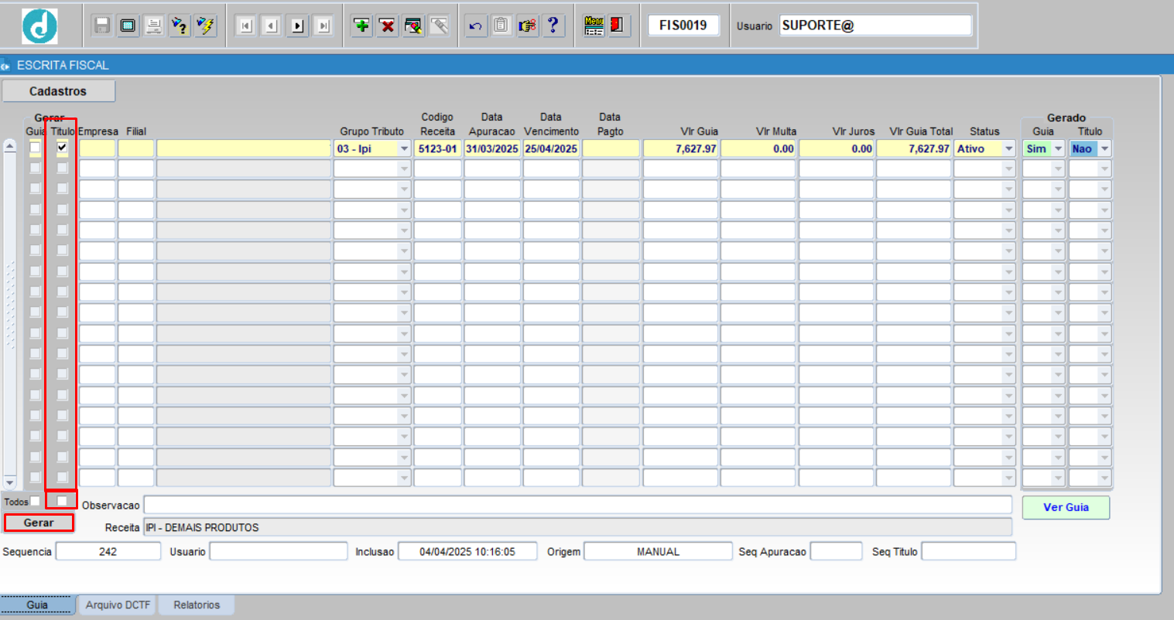1174x620 pixels.
Task: Go to next record with arrow icon
Action: [x=298, y=26]
